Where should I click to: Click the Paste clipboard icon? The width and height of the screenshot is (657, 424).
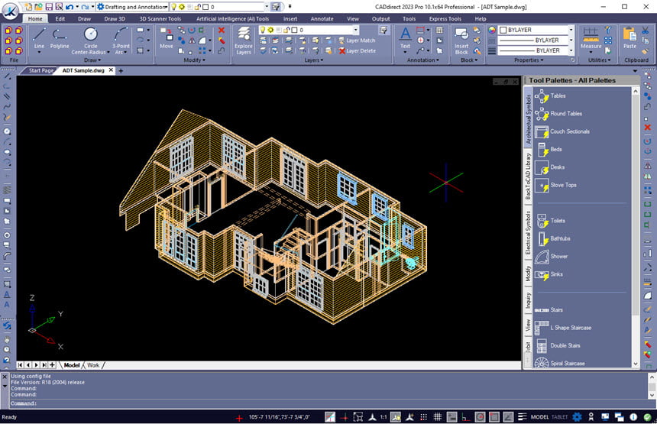pos(629,38)
